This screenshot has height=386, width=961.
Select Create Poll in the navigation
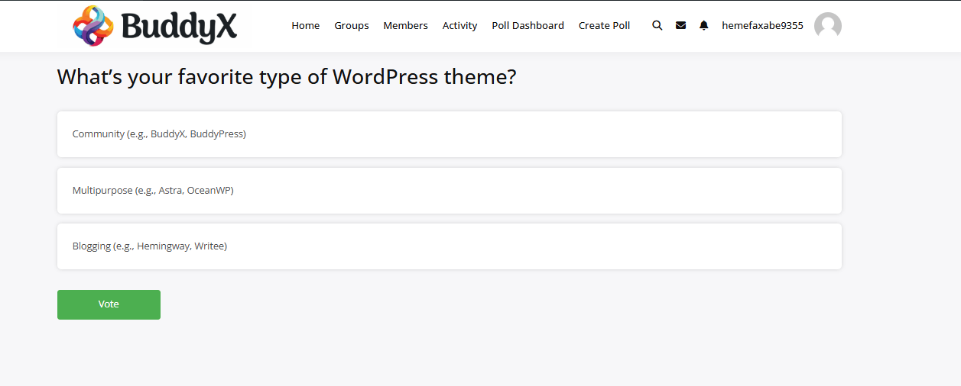pyautogui.click(x=604, y=26)
